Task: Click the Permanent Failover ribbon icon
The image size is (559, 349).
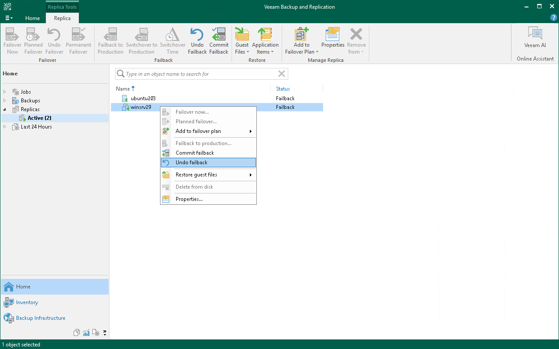Action: (x=78, y=41)
